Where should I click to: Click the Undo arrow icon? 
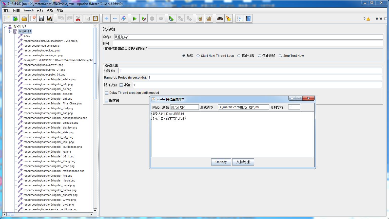tap(61, 19)
